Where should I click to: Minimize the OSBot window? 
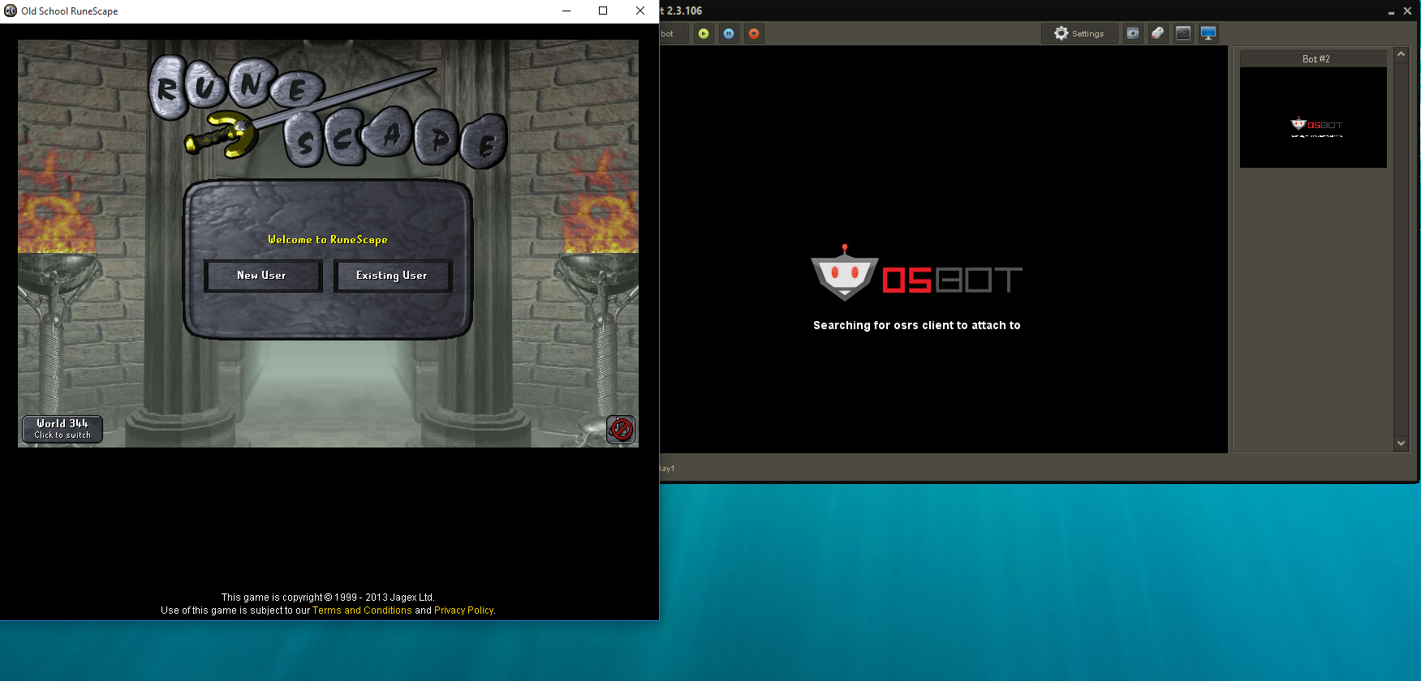pos(1391,11)
